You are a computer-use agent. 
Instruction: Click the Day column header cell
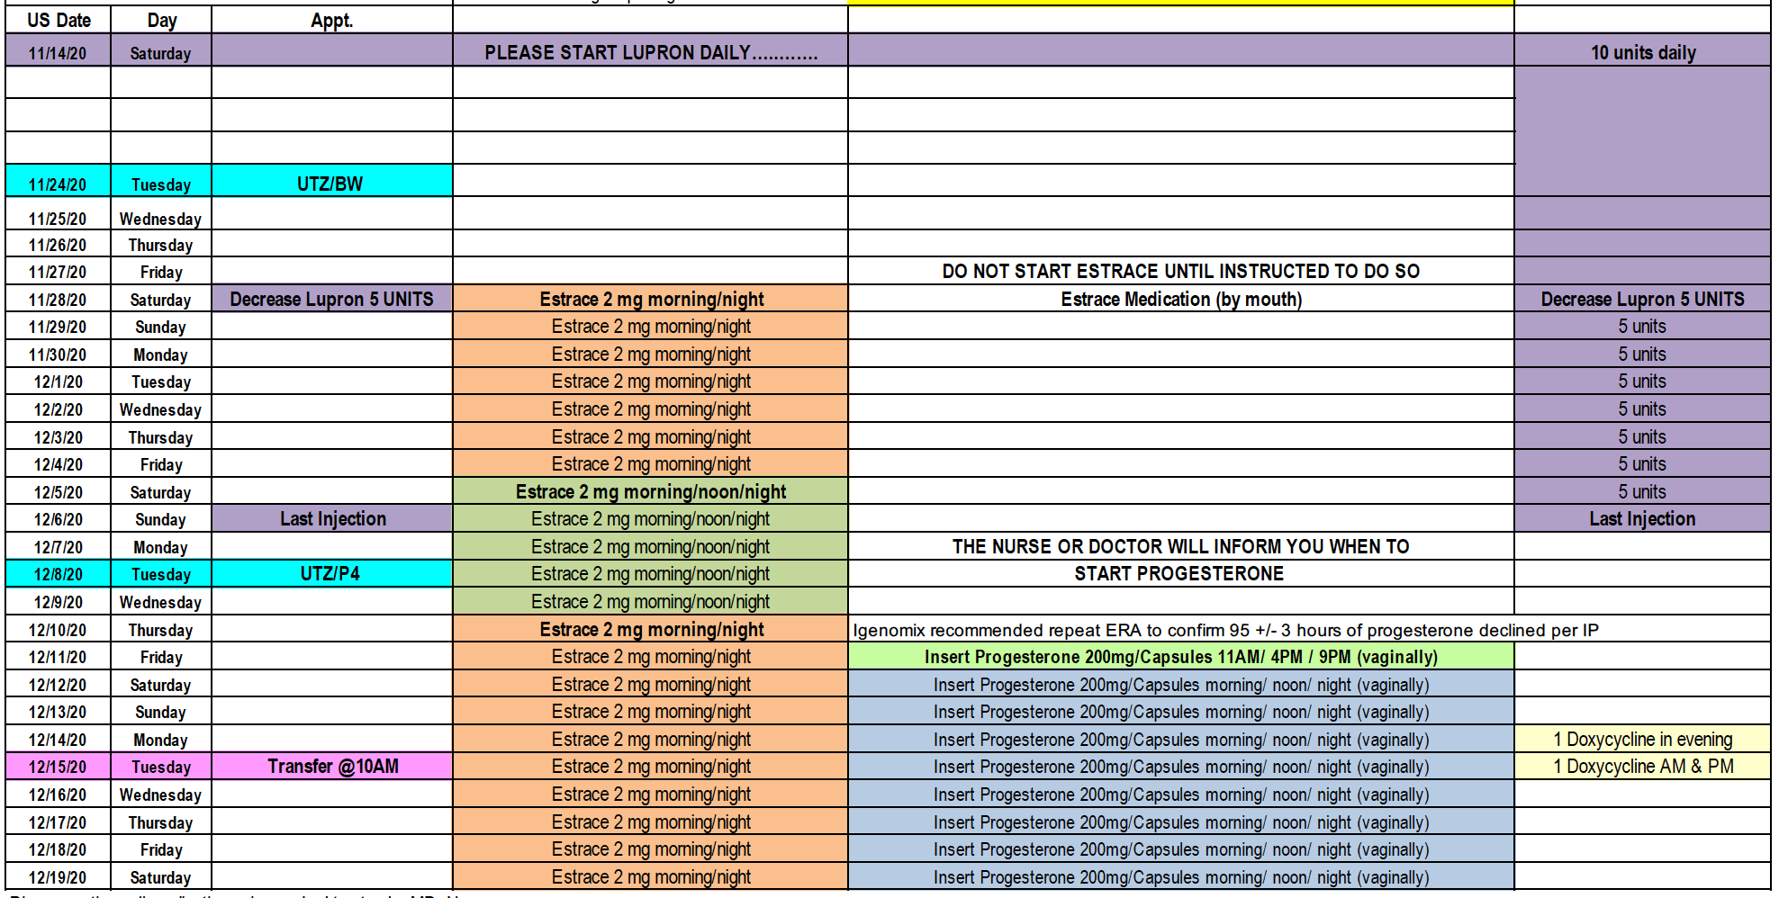pyautogui.click(x=161, y=20)
